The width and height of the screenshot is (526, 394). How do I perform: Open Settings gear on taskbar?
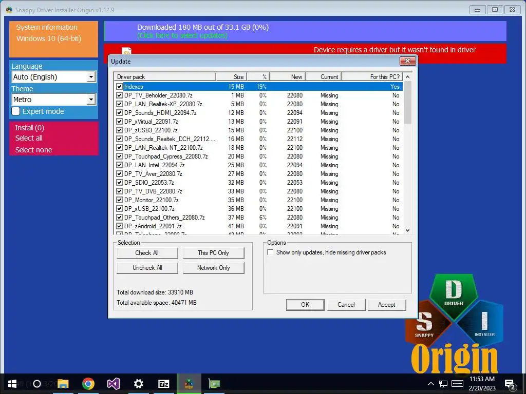139,384
